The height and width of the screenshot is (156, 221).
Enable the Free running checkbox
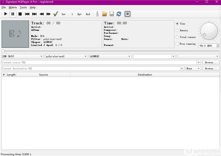178,44
